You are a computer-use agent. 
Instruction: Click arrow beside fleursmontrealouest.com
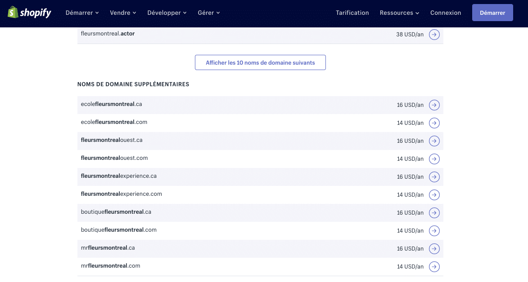(434, 159)
